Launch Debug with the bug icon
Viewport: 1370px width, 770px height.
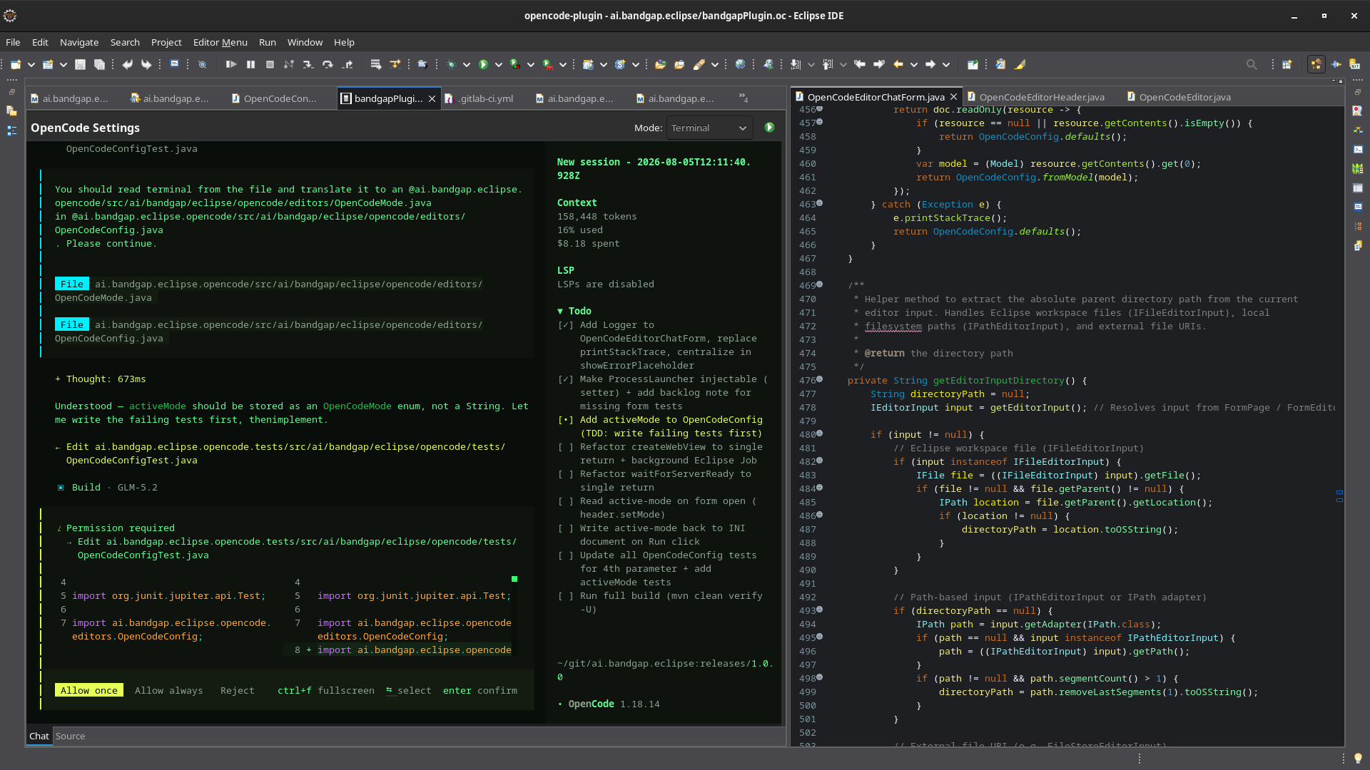pos(452,64)
